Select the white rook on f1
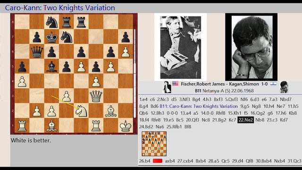The width and height of the screenshot is (302, 170). point(96,126)
